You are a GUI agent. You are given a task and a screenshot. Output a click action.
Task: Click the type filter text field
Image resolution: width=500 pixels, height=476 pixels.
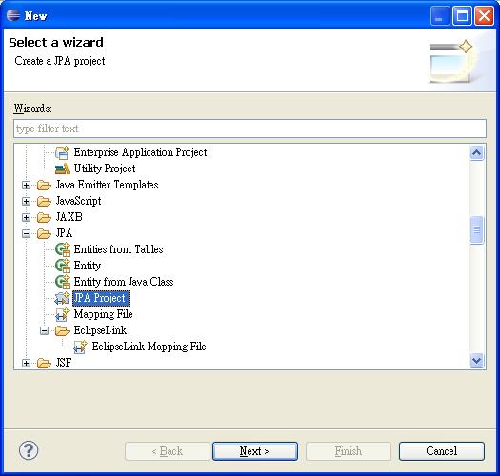click(x=250, y=129)
